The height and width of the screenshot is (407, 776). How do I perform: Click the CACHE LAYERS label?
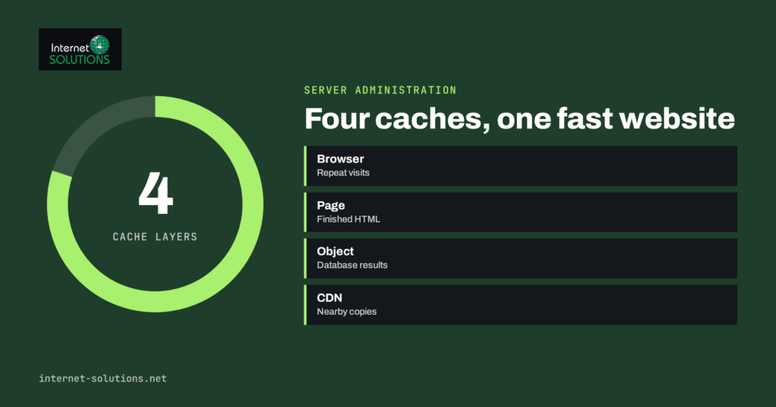(155, 237)
